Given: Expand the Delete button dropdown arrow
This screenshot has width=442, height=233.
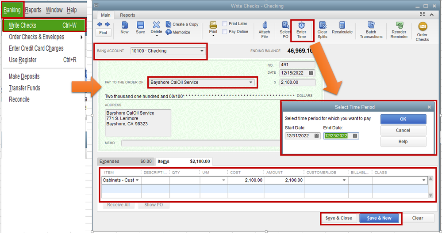Looking at the screenshot, I should click(157, 36).
